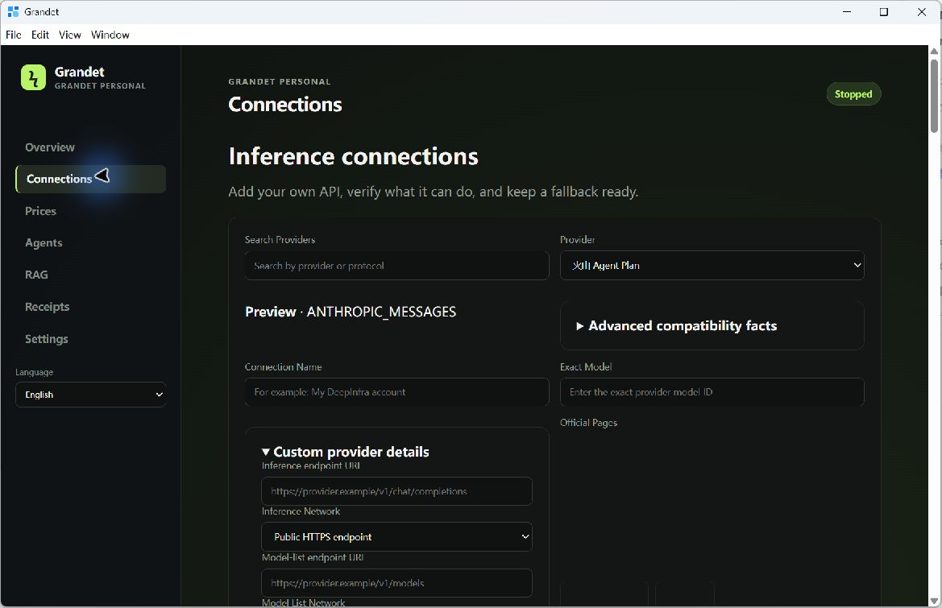This screenshot has width=942, height=608.
Task: Click the scrollbar up arrow
Action: point(934,51)
